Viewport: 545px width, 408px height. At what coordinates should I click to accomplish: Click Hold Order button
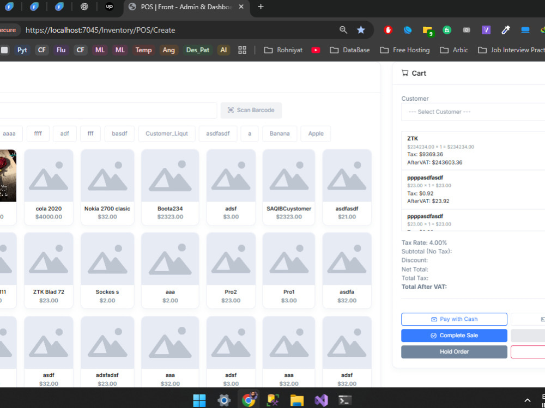click(454, 352)
